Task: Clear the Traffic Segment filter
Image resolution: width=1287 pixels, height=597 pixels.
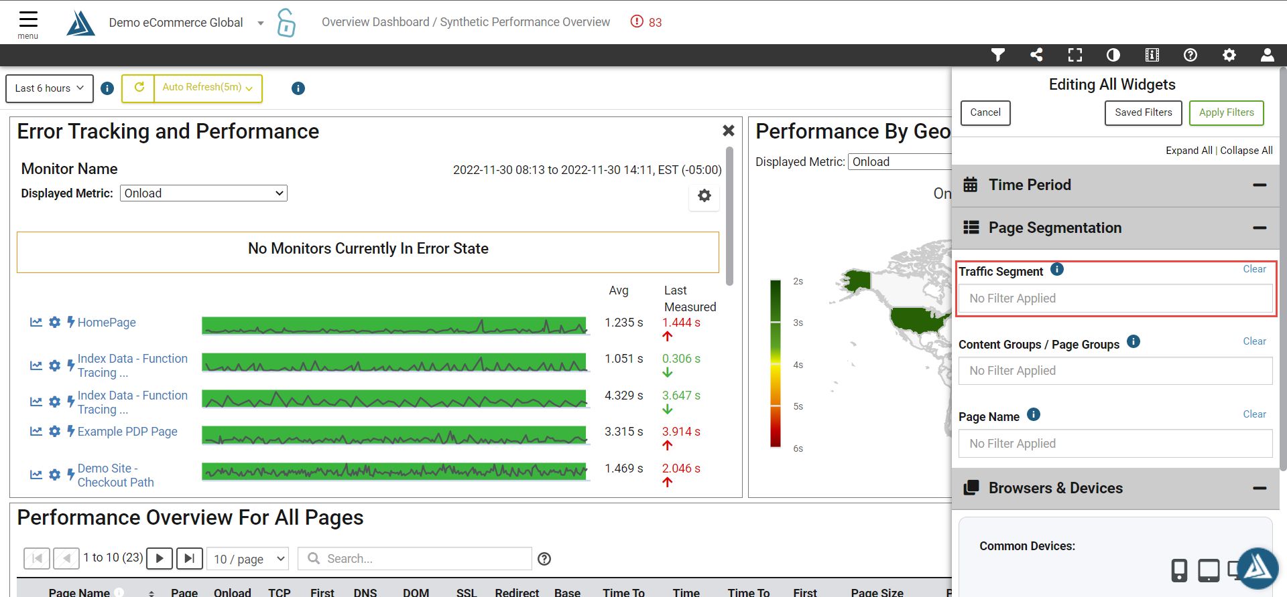Action: click(1254, 269)
